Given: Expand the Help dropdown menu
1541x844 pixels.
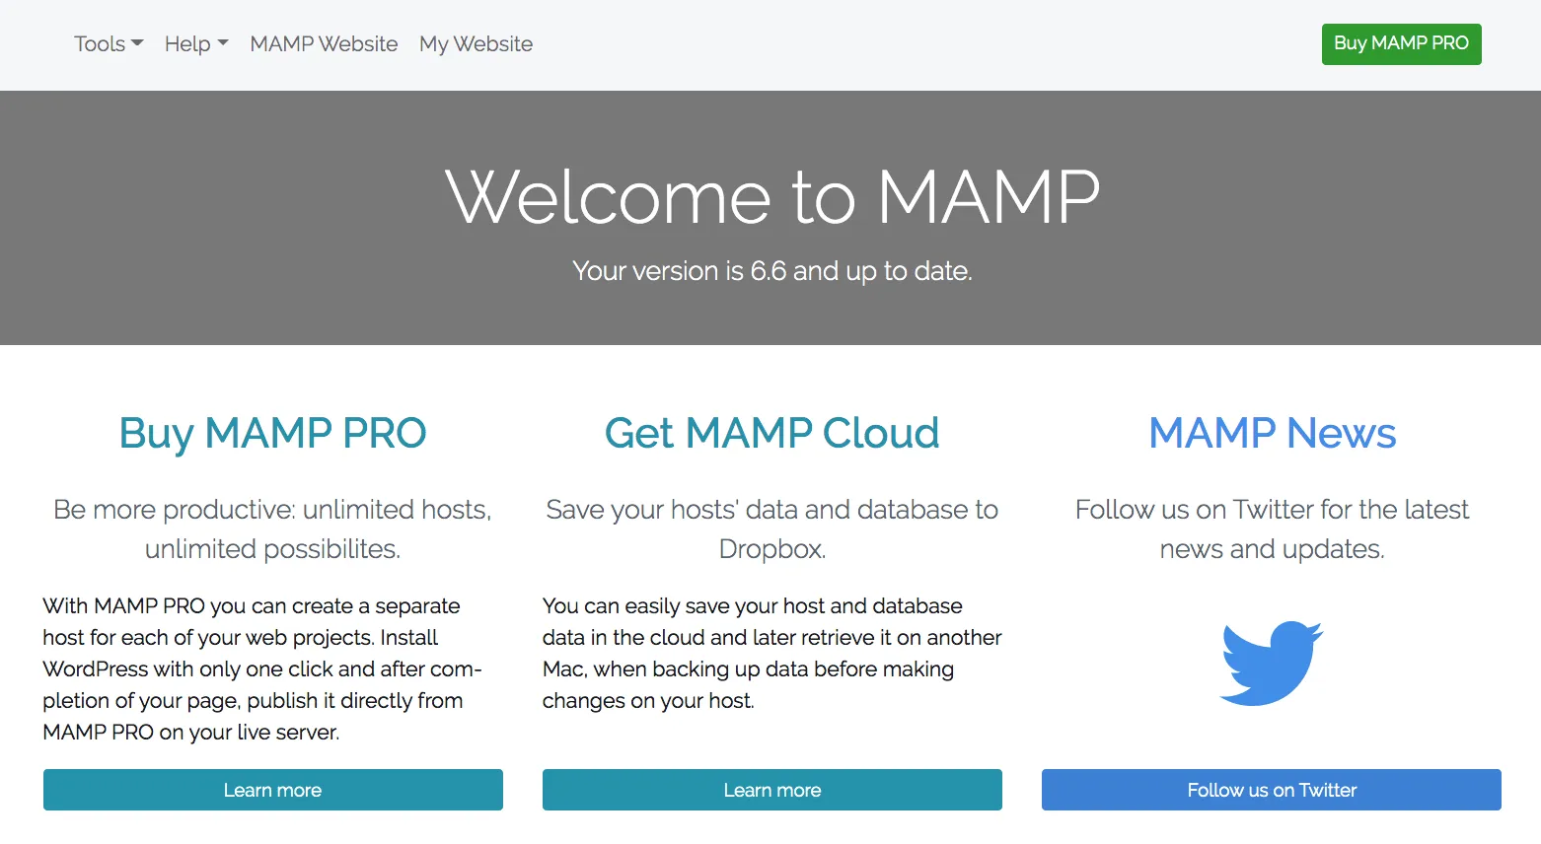Looking at the screenshot, I should coord(196,43).
